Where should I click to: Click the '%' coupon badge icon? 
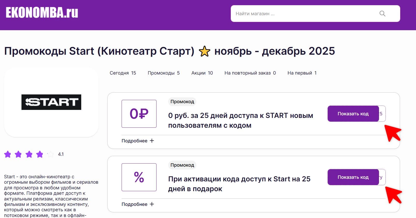point(139,177)
